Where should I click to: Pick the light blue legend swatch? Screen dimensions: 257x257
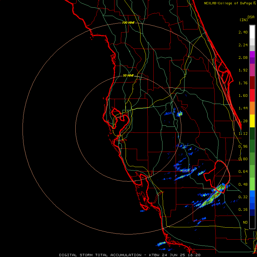click(x=252, y=194)
